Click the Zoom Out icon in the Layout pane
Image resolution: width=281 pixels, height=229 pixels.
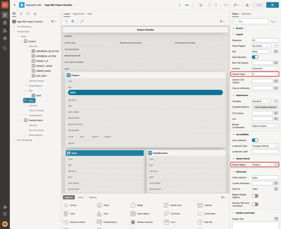point(67,21)
